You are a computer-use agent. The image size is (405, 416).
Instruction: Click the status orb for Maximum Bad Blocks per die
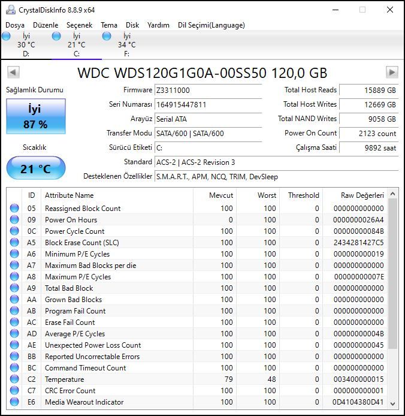14,266
